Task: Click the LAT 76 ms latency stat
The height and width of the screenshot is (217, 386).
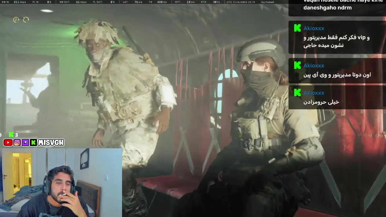Action: [x=132, y=2]
